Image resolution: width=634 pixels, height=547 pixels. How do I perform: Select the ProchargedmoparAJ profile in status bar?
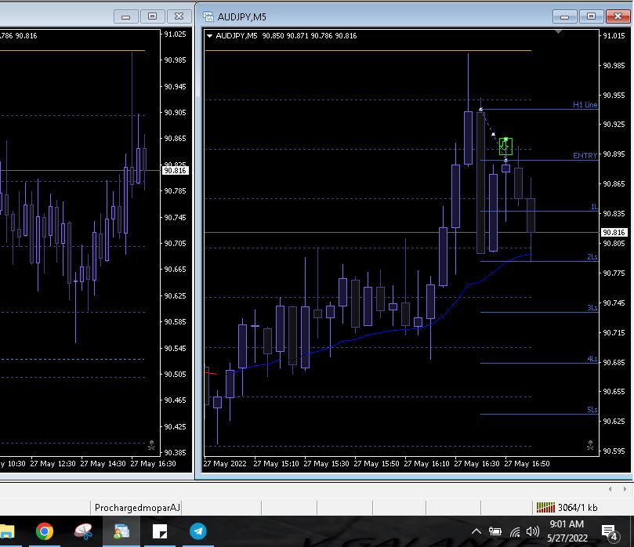(137, 508)
